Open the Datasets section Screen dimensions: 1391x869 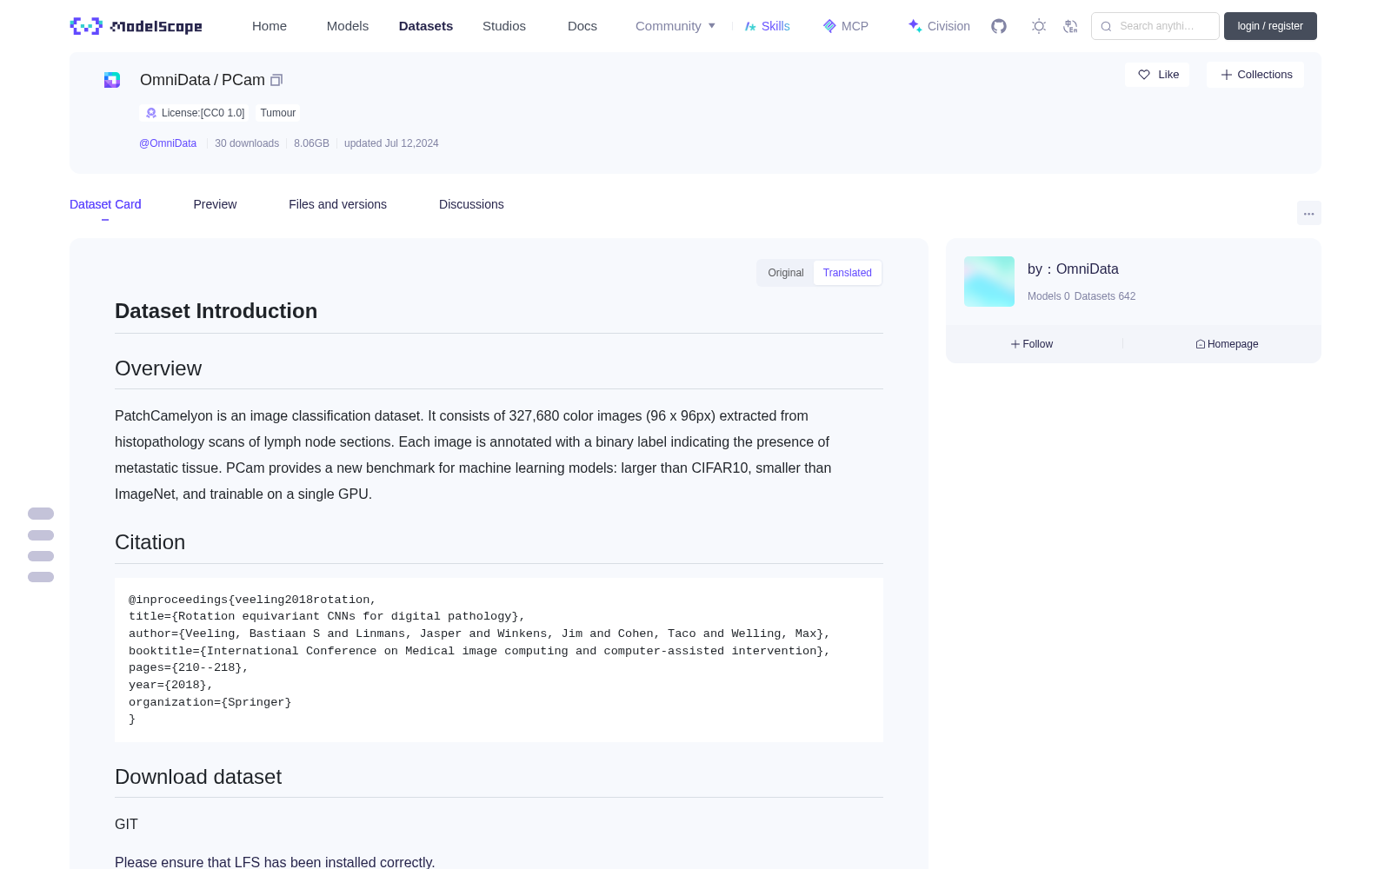coord(426,26)
